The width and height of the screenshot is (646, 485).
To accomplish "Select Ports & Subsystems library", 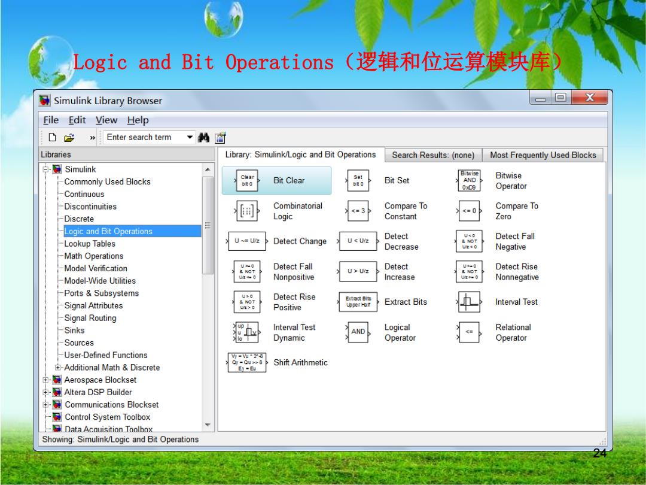I will 101,293.
